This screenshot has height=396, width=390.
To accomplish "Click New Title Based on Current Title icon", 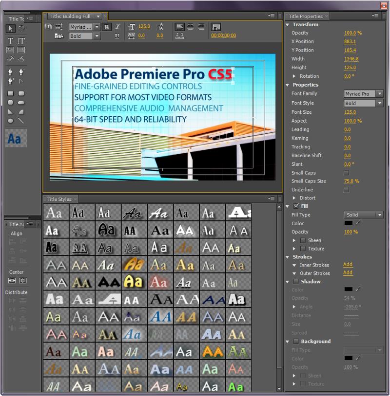I will (48, 27).
